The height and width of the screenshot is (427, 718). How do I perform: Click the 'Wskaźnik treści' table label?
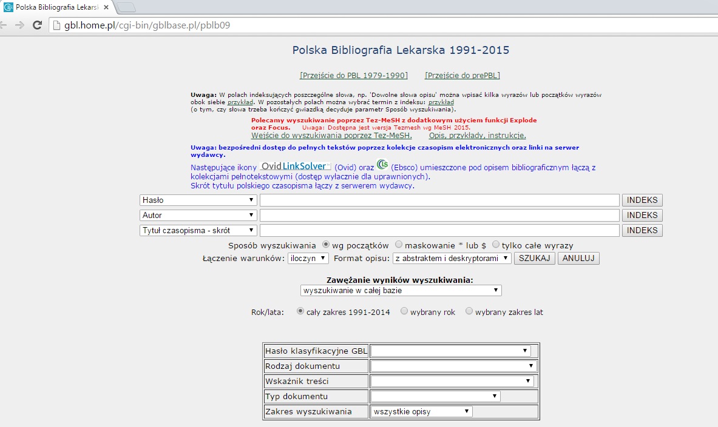pyautogui.click(x=297, y=382)
